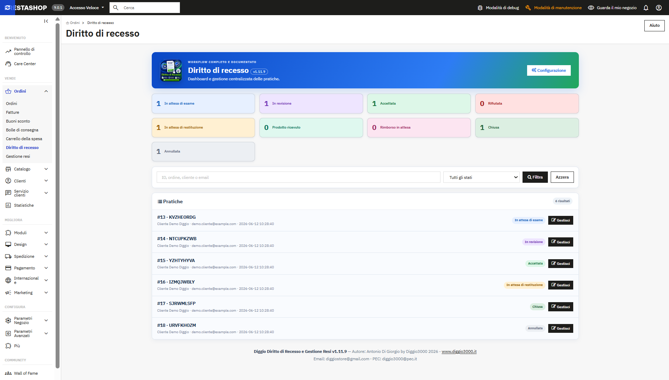Viewport: 669px width, 380px height.
Task: Select the In revisione status card
Action: tap(311, 104)
